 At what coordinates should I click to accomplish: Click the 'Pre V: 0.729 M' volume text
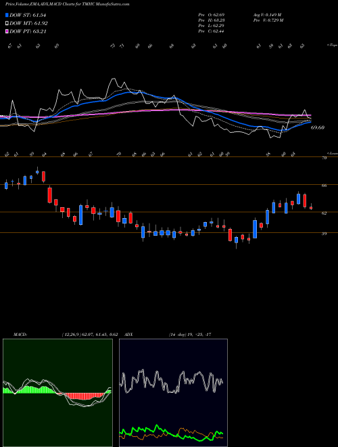(268, 20)
